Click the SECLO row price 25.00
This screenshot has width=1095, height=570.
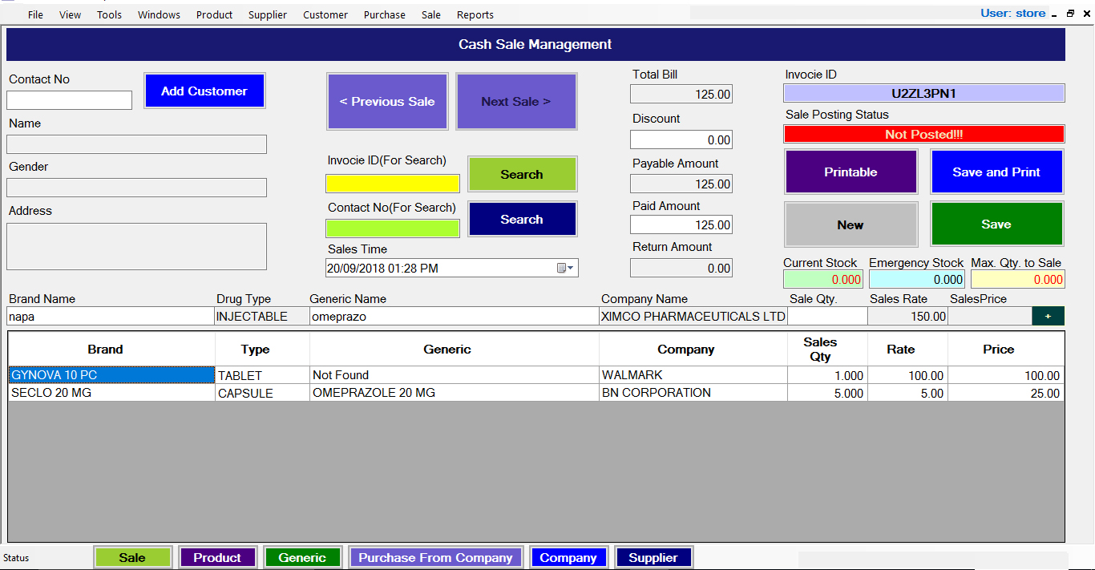pyautogui.click(x=1006, y=393)
